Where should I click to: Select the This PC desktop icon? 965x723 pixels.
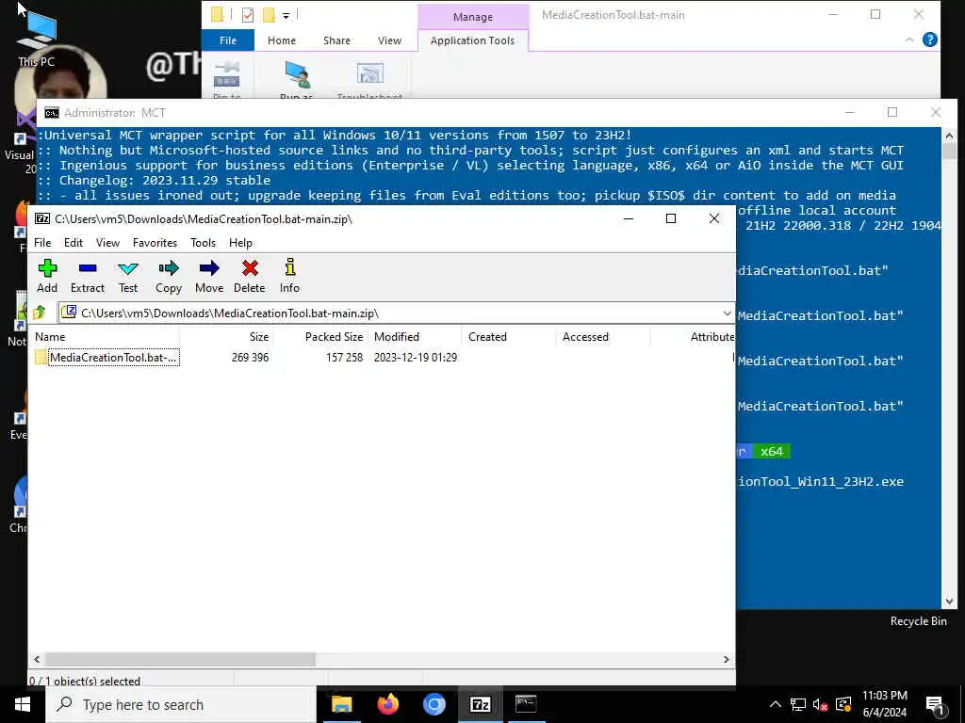[x=37, y=37]
